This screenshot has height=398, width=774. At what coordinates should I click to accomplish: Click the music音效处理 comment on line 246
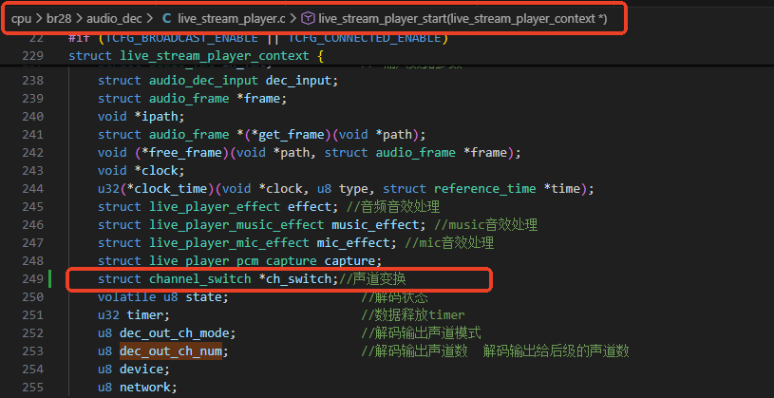(485, 225)
